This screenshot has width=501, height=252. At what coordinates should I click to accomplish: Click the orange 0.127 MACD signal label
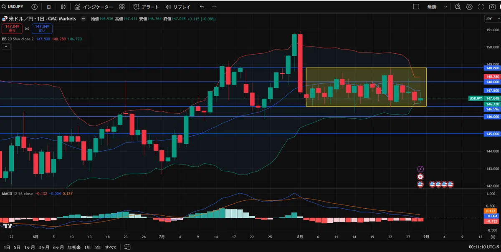490,211
